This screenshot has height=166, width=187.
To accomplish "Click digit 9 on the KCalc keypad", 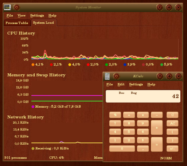I will tap(143, 123).
